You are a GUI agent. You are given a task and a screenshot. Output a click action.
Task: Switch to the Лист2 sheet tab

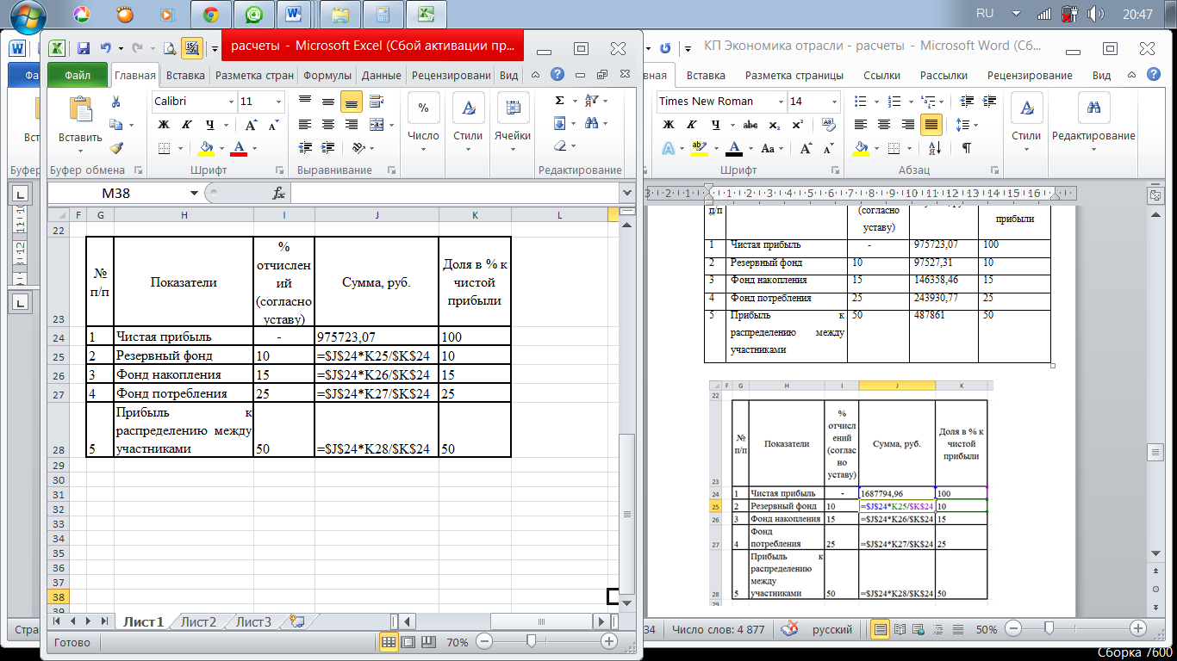click(198, 621)
